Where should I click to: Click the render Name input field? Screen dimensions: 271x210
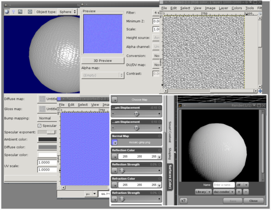tap(224, 185)
